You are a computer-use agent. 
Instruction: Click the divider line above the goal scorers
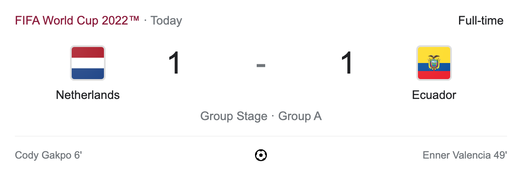pyautogui.click(x=261, y=136)
